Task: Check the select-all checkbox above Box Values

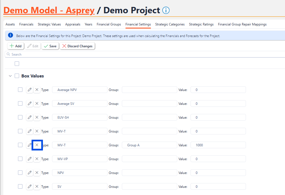Action: [x=17, y=64]
